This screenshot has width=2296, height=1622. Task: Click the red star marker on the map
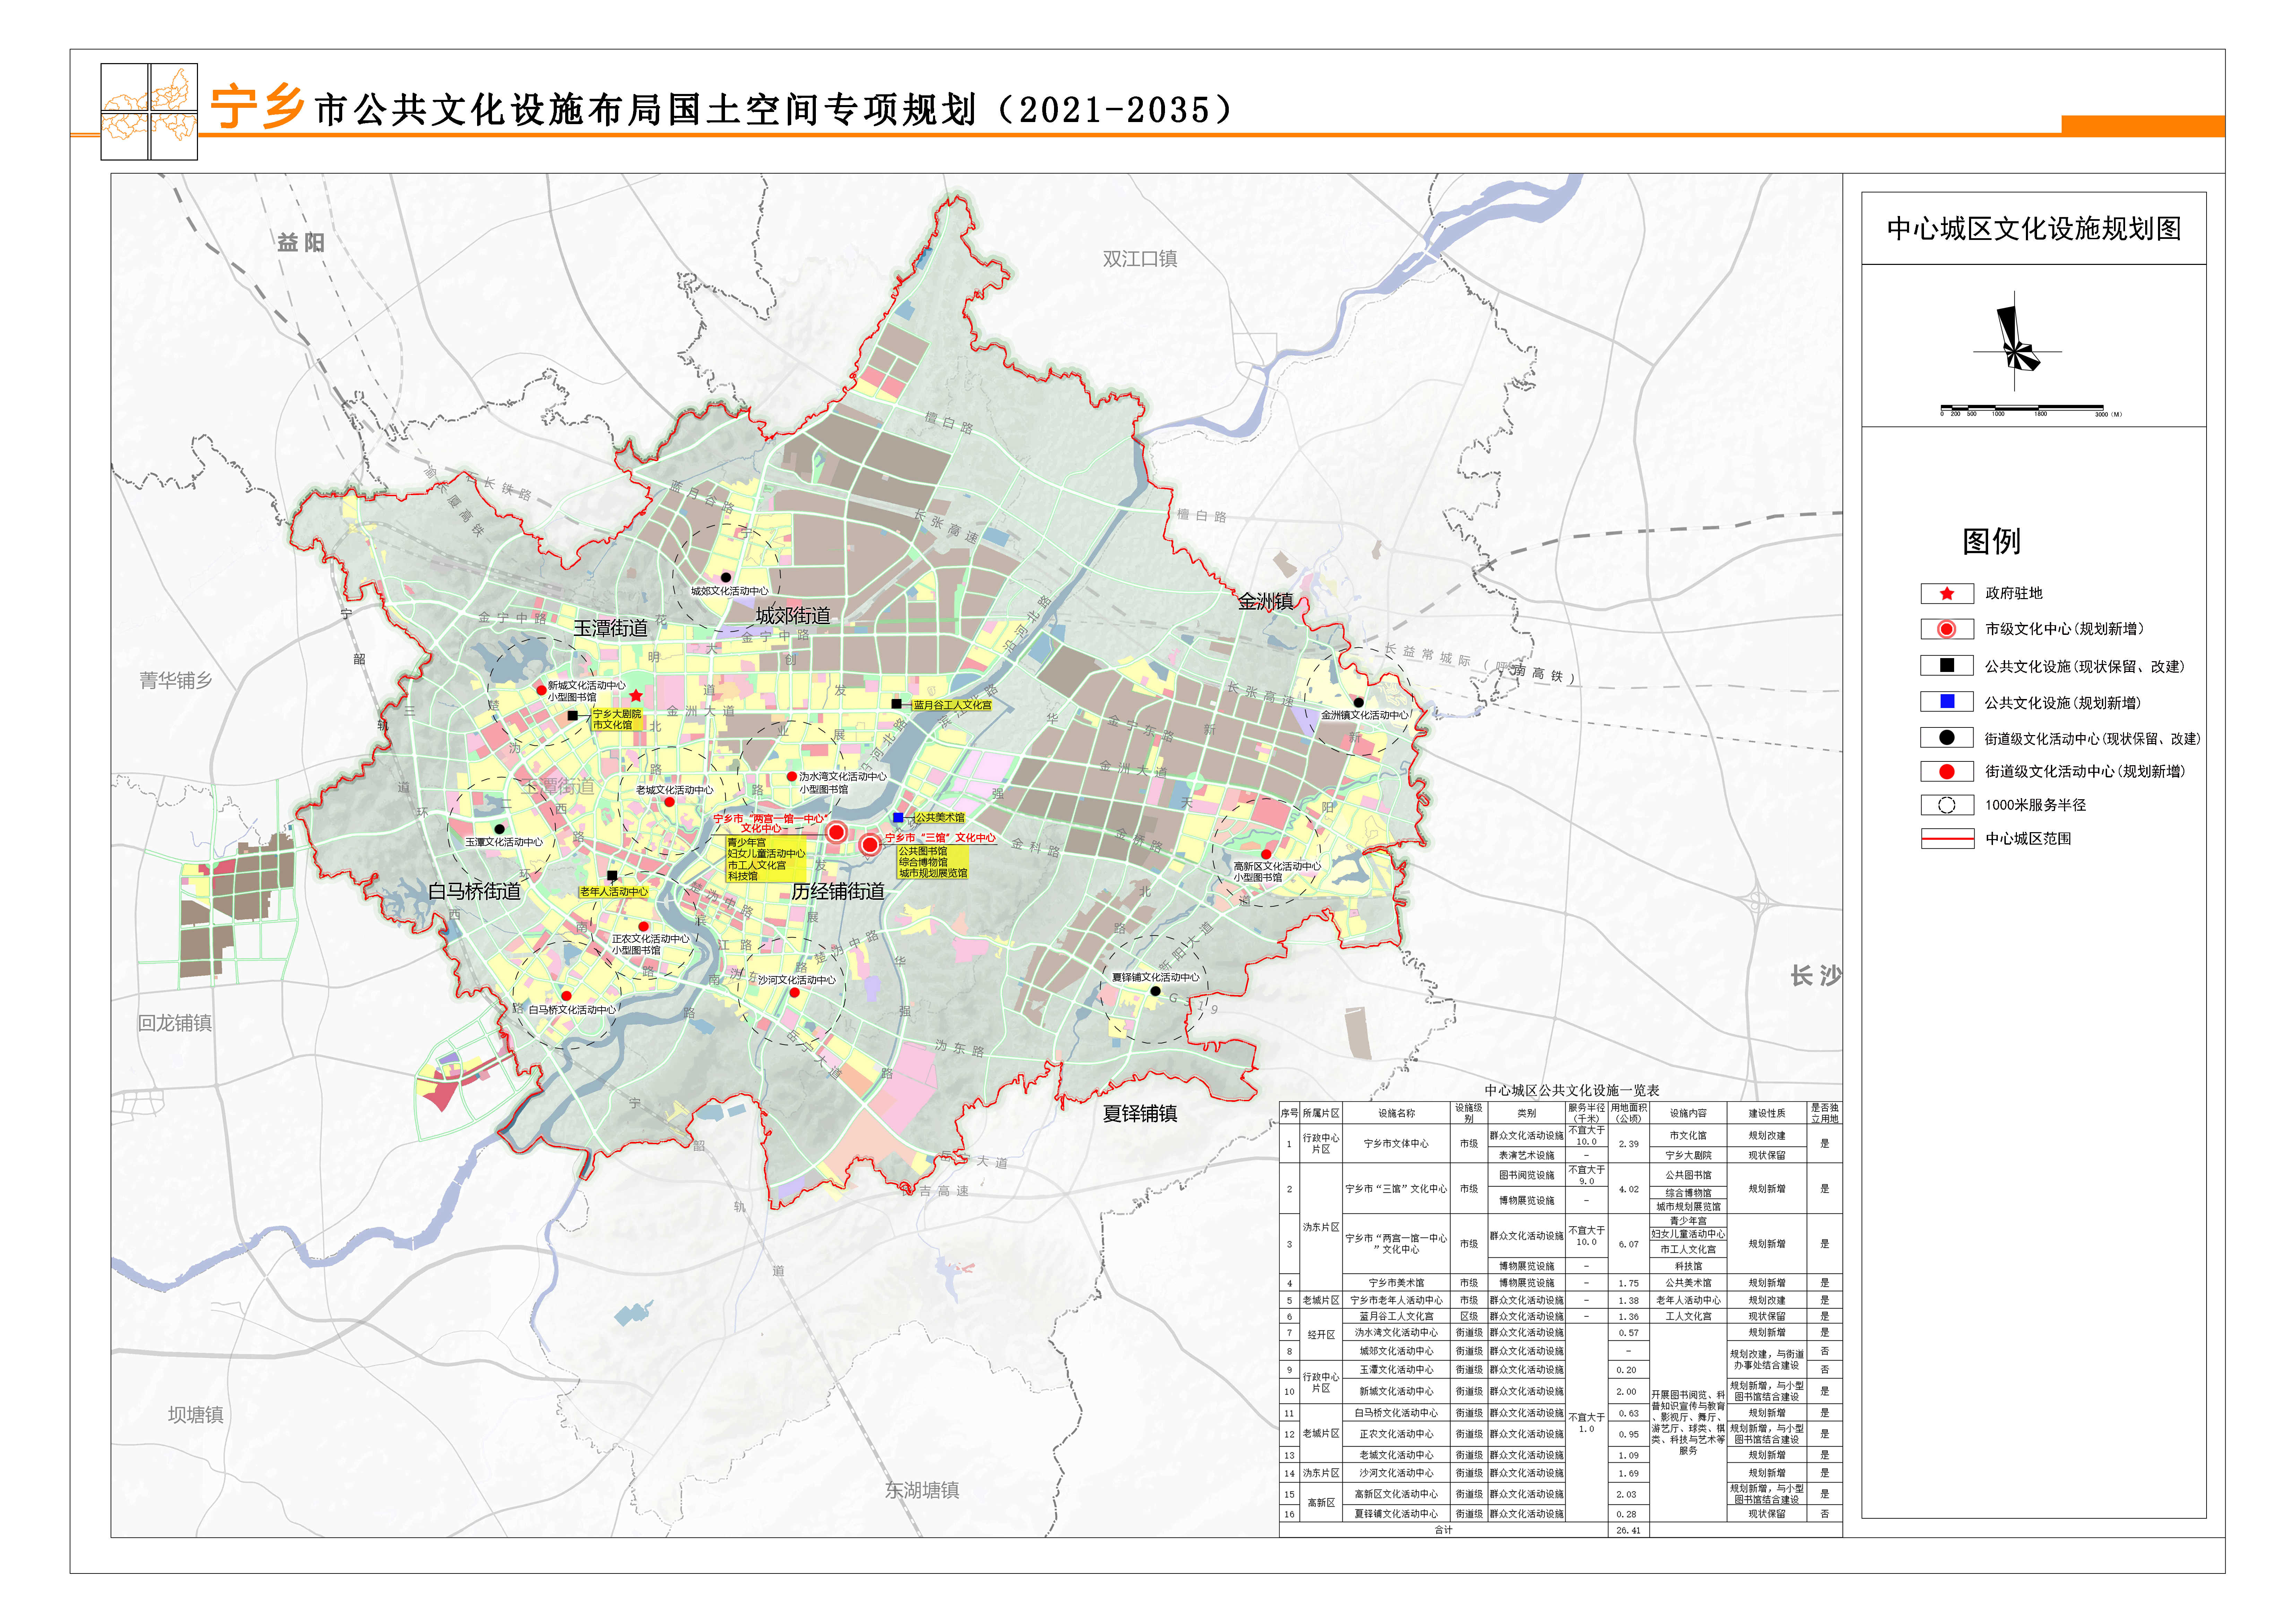(636, 695)
